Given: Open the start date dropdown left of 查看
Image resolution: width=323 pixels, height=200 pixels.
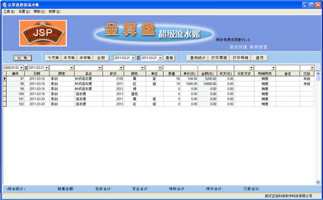Looking at the screenshot, I should pyautogui.click(x=133, y=58).
